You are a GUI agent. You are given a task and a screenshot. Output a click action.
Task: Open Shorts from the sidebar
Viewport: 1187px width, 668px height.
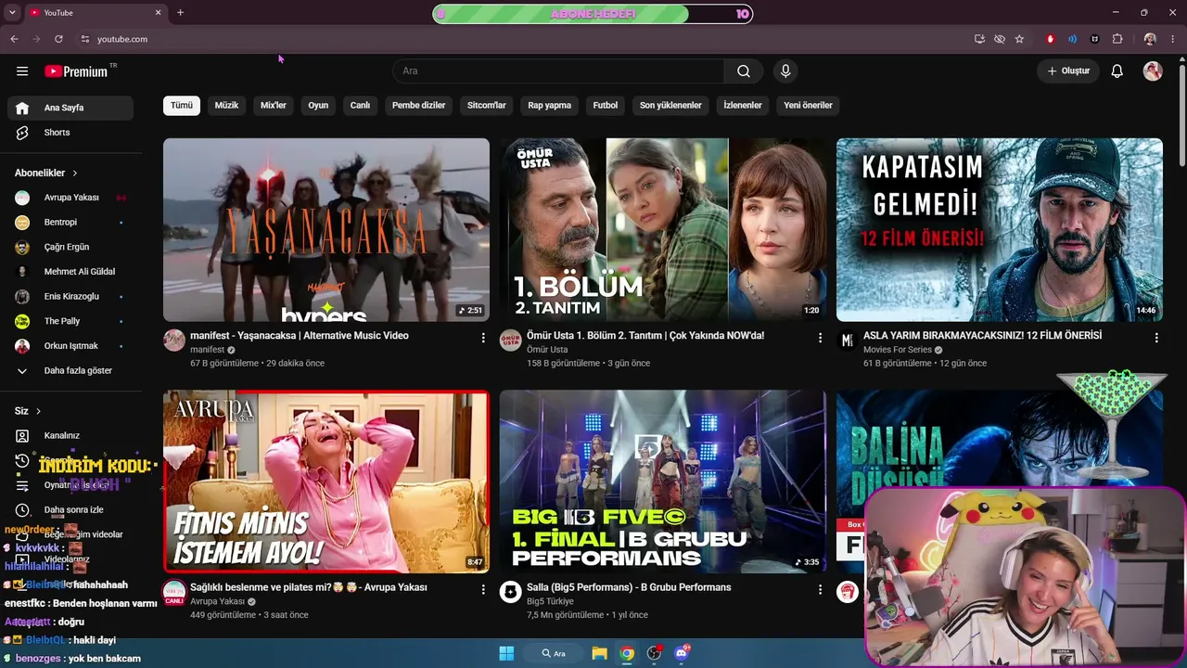(70, 133)
